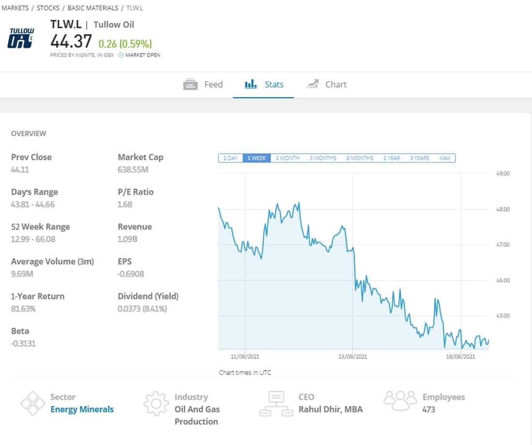Select the 1 YEAR chart range
The width and height of the screenshot is (532, 445).
(x=392, y=158)
